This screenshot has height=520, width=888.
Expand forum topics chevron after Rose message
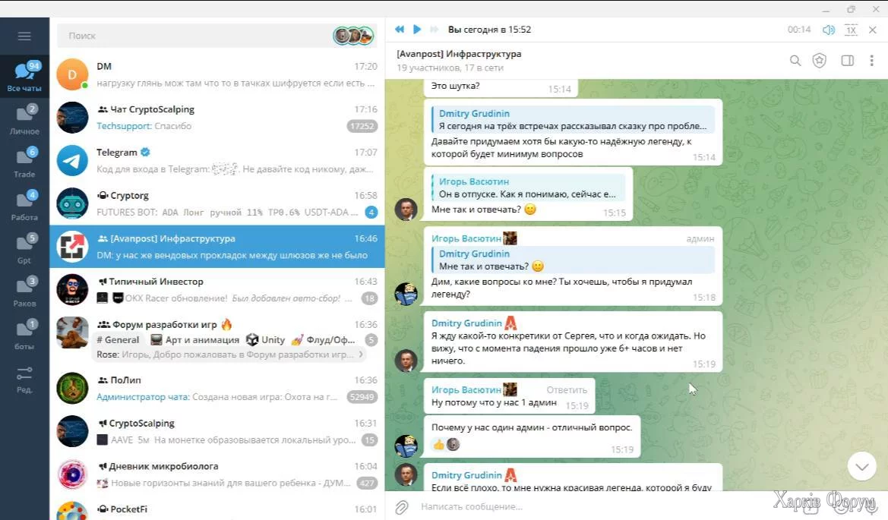point(361,355)
